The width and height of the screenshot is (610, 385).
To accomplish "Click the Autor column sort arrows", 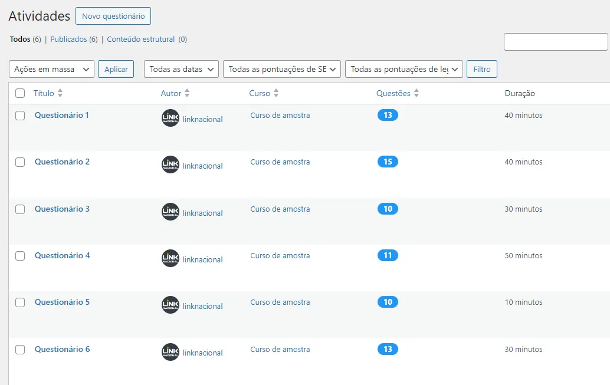I will coord(187,93).
